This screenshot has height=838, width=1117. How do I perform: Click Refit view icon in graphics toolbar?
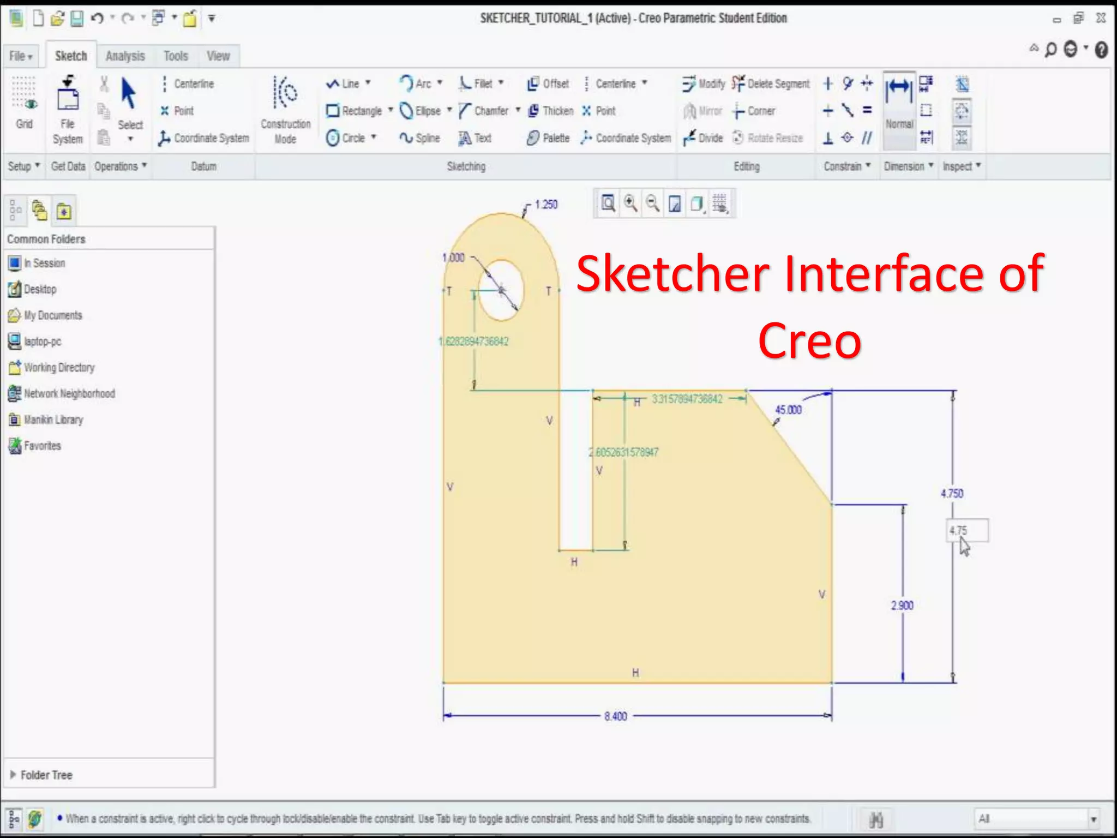coord(608,203)
